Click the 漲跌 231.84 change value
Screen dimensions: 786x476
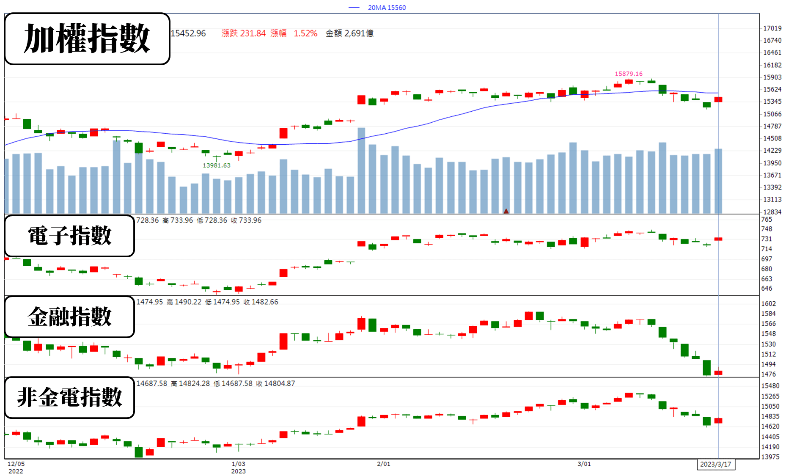(244, 33)
